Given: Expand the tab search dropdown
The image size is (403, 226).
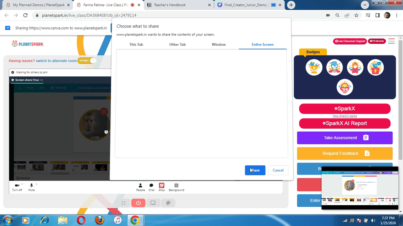Looking at the screenshot, I should [365, 5].
